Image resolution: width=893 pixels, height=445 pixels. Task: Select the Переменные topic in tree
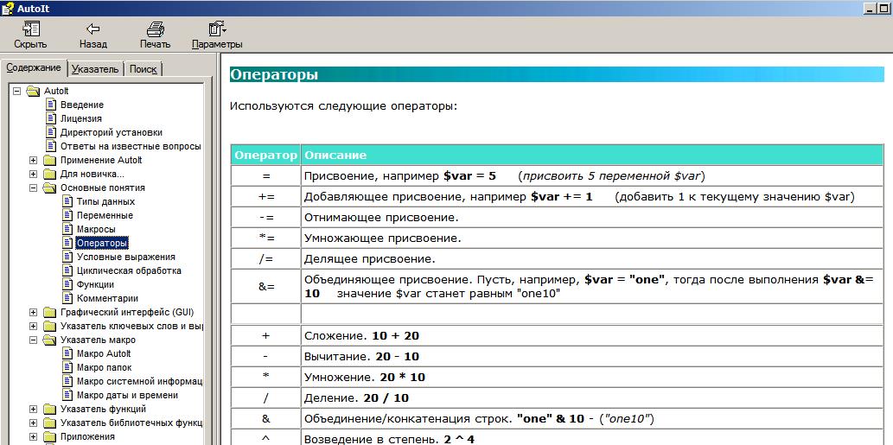coord(105,215)
